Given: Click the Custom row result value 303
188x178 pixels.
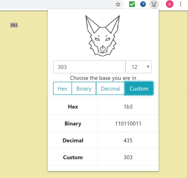Looking at the screenshot, I should click(x=128, y=157).
